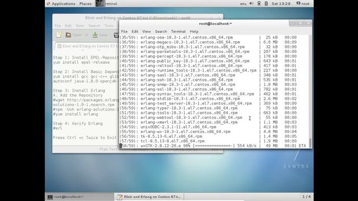Click the Plain Text language selector in gedit status bar
This screenshot has width=358, height=201.
pos(109,149)
